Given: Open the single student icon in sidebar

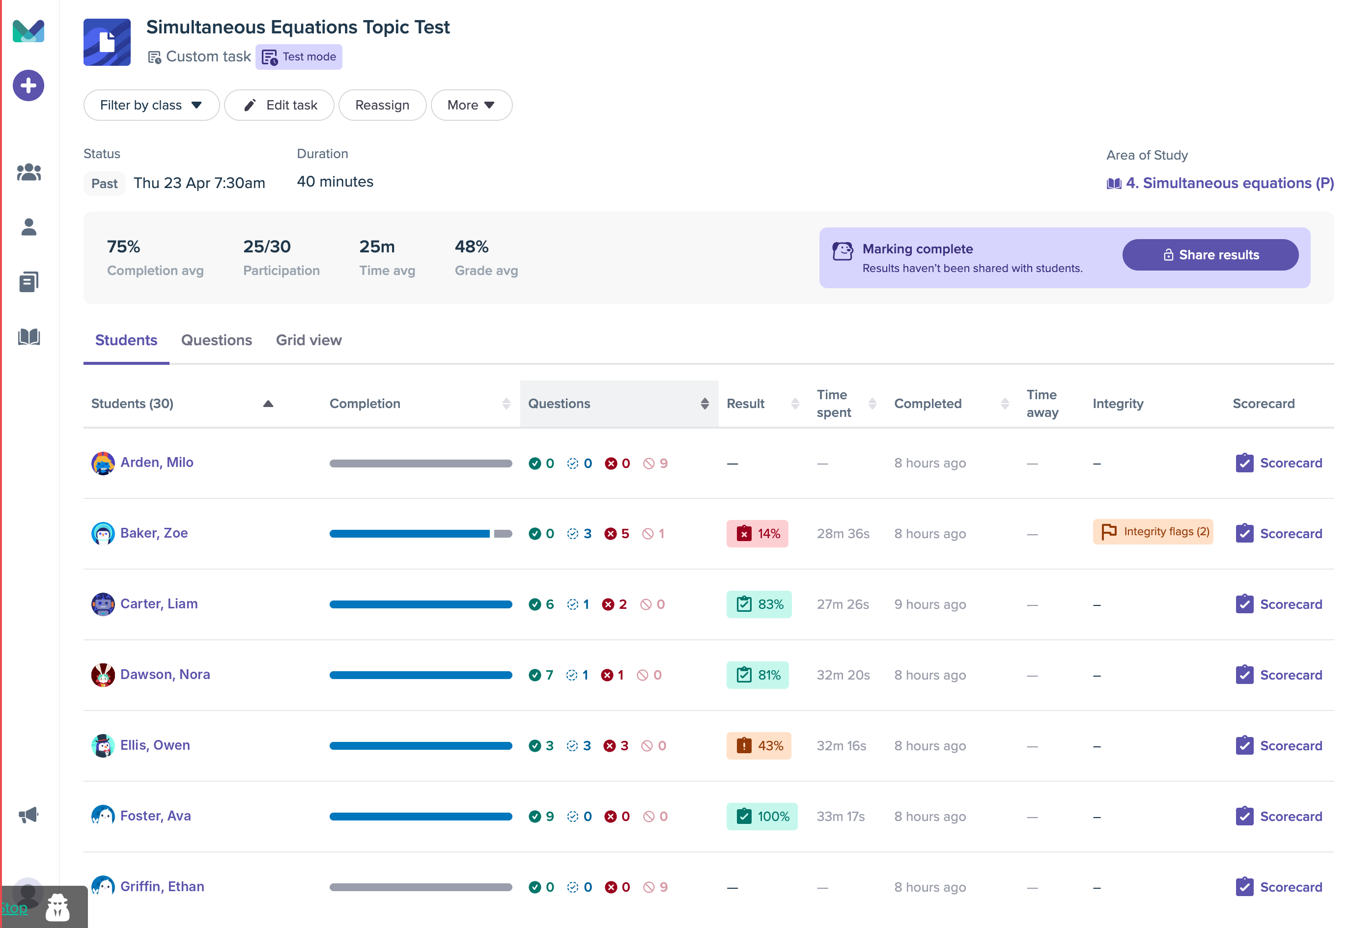Looking at the screenshot, I should point(28,227).
